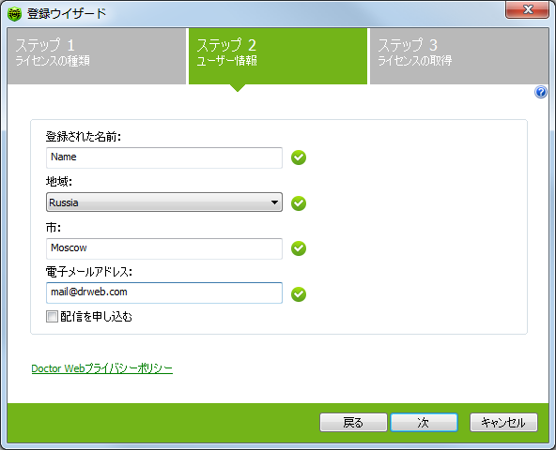The height and width of the screenshot is (450, 556).
Task: Click the Dr.Web spider icon in title bar
Action: (x=14, y=14)
